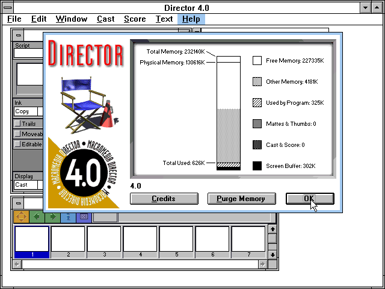Open the Cast window control-menu box
This screenshot has height=289, width=385.
pyautogui.click(x=18, y=204)
